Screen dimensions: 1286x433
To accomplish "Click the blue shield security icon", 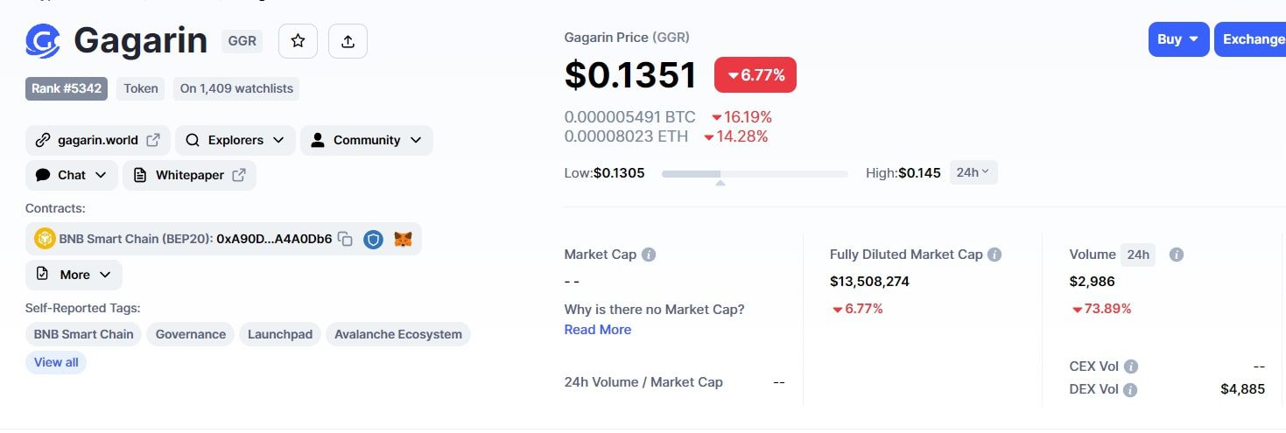I will point(374,239).
